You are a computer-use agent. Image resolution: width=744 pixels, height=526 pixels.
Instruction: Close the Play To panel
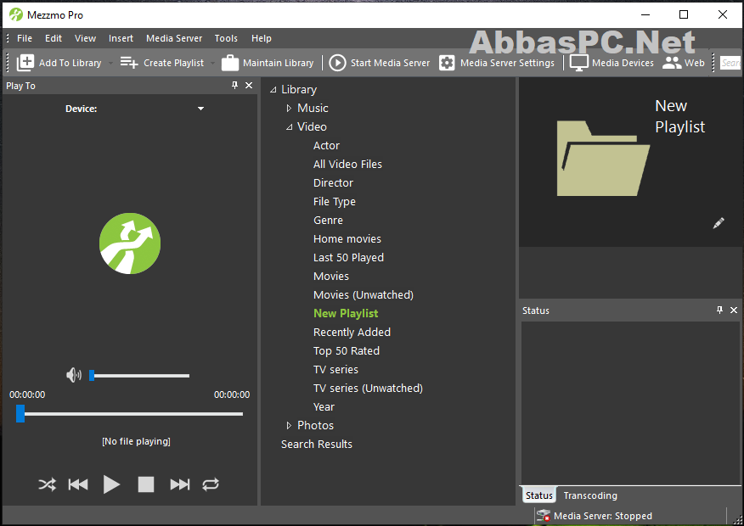point(249,86)
